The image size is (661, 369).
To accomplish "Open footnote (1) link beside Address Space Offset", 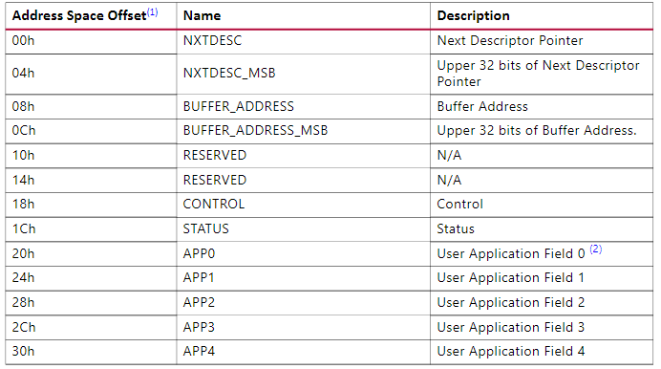I will click(152, 12).
